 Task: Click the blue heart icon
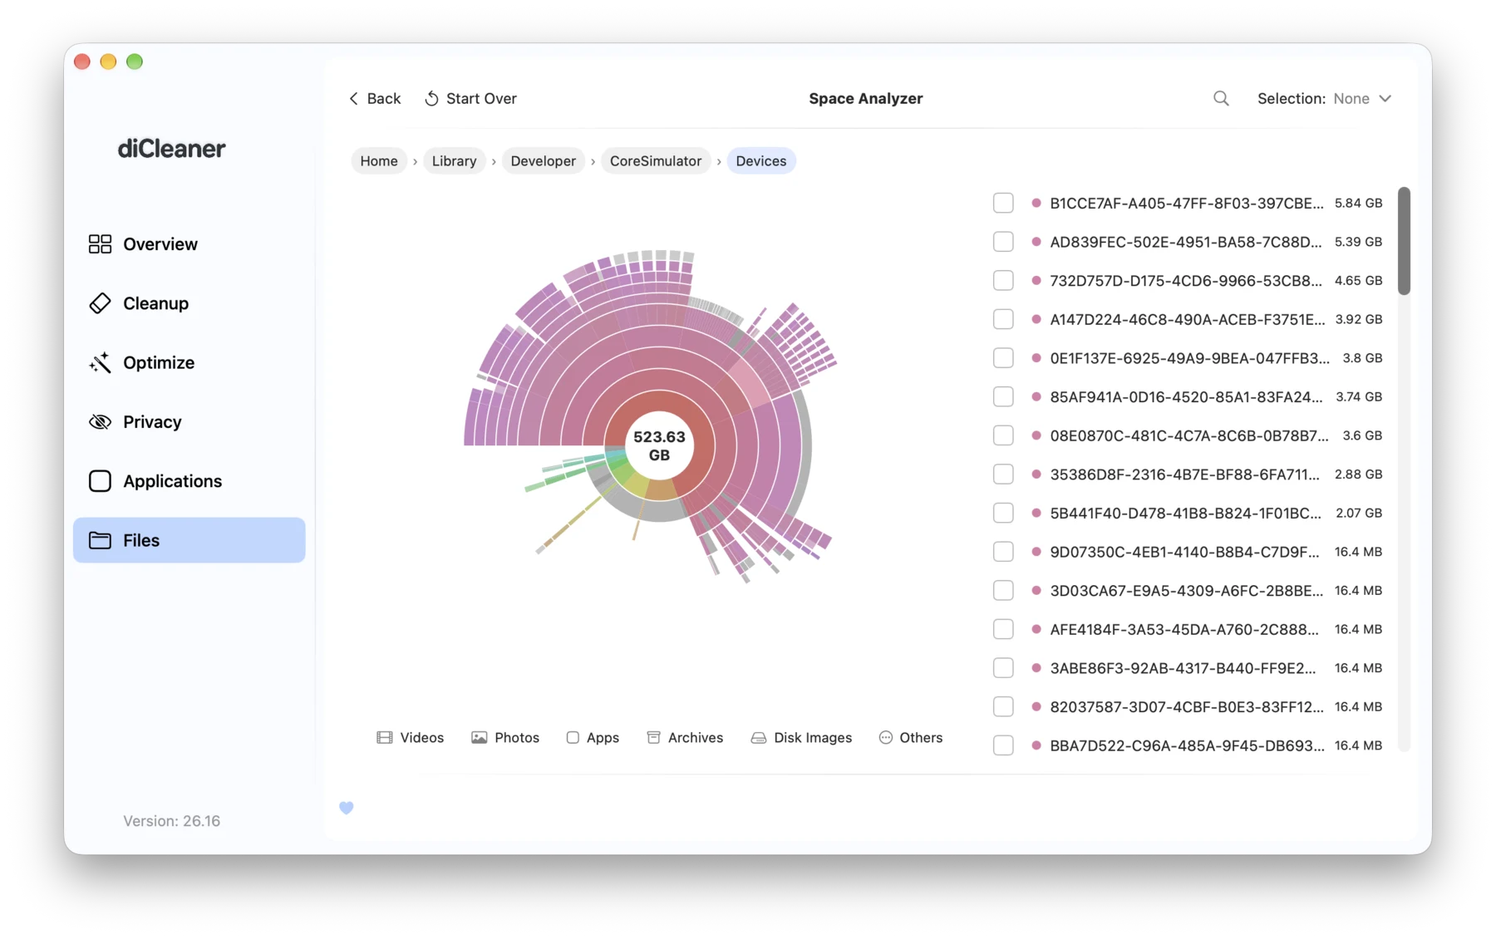pyautogui.click(x=347, y=808)
